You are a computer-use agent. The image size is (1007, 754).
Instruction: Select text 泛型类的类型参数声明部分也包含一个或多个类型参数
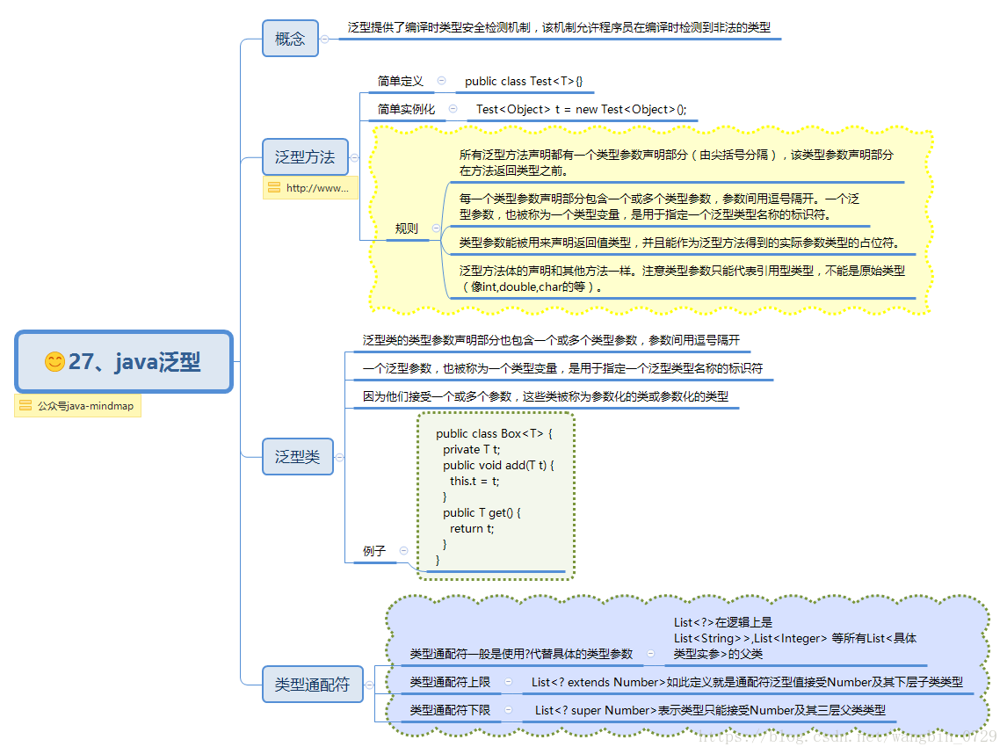(x=551, y=340)
